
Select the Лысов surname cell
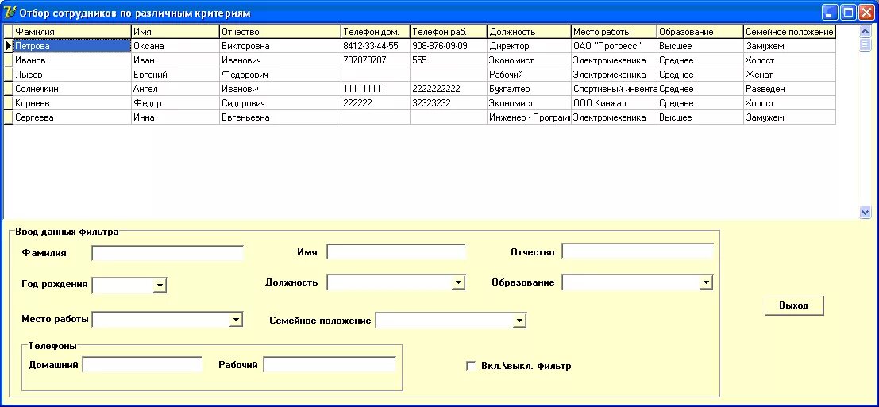(72, 75)
